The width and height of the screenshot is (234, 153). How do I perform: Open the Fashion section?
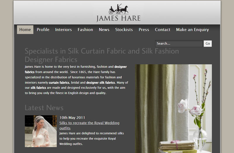point(85,29)
